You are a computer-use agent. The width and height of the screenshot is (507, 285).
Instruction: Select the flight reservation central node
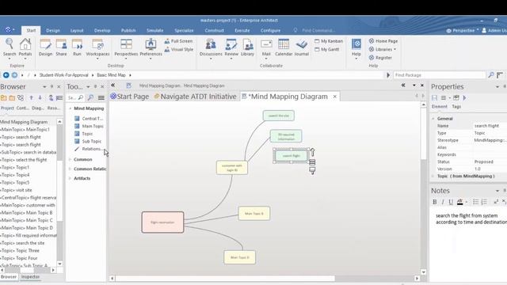(162, 222)
